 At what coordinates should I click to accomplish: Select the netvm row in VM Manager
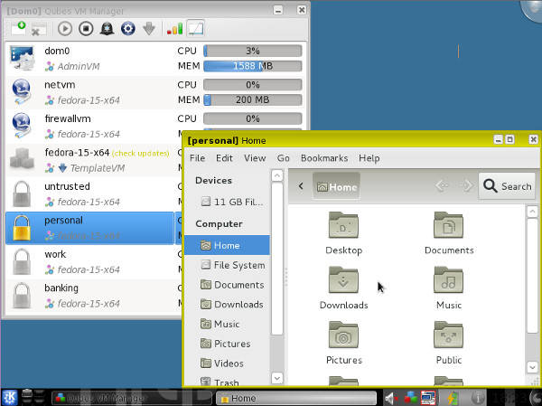155,92
